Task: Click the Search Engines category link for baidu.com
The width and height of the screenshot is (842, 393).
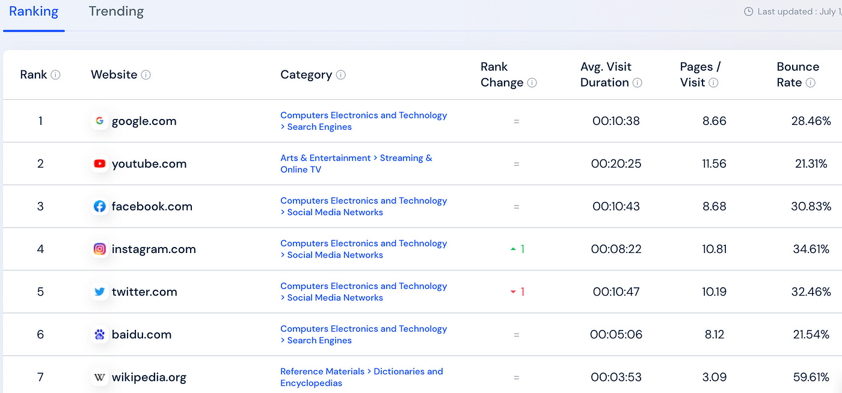Action: 364,334
